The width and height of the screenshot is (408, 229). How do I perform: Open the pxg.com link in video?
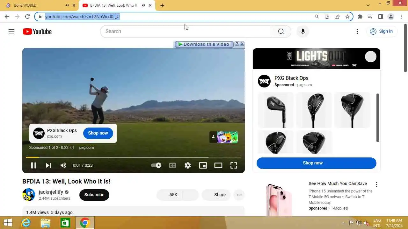(x=86, y=148)
